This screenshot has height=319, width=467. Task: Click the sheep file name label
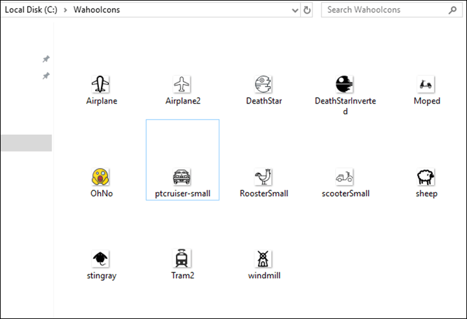426,193
